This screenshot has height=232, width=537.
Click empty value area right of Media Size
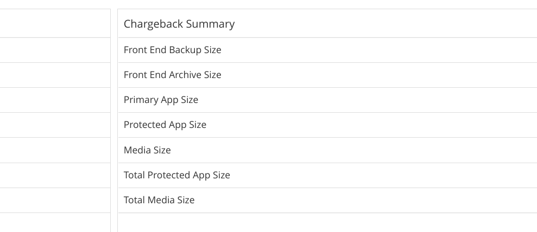point(354,150)
